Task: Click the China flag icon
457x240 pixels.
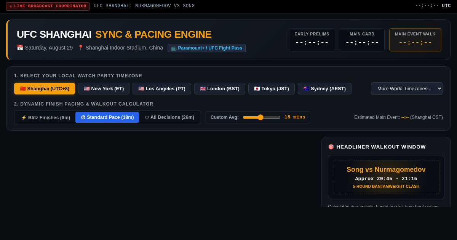Action: 23,89
